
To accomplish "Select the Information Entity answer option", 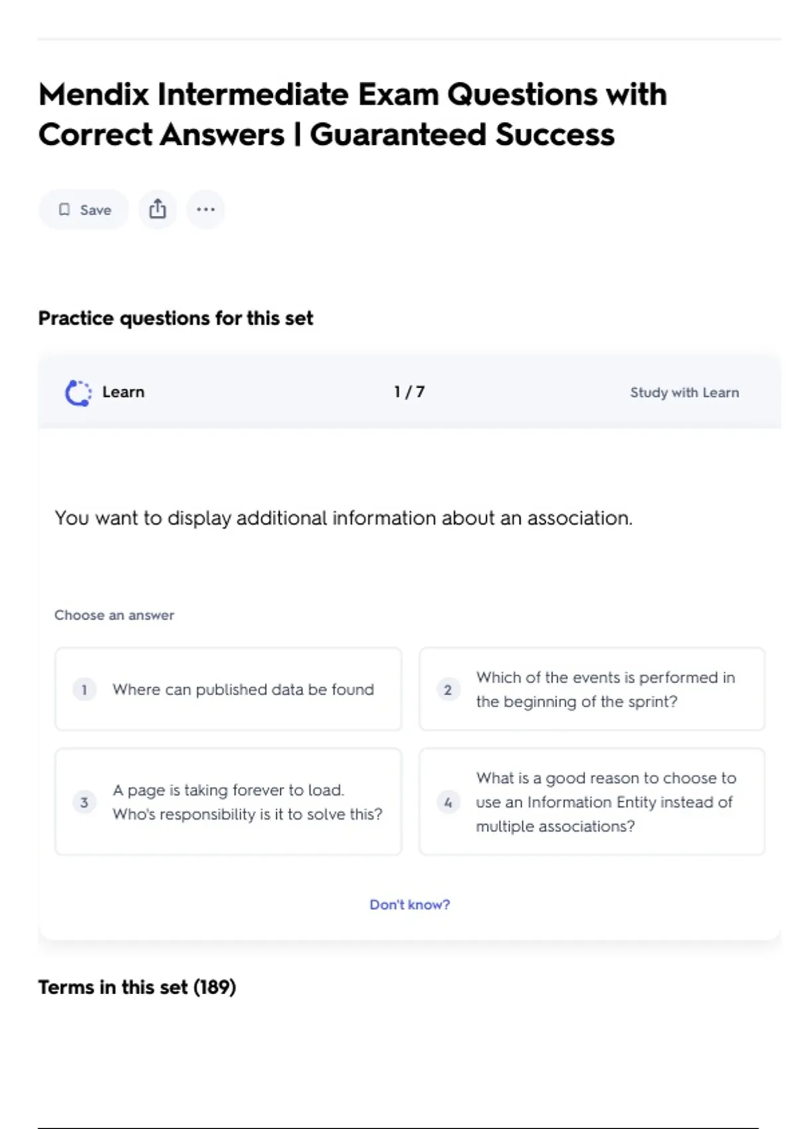I will tap(605, 802).
